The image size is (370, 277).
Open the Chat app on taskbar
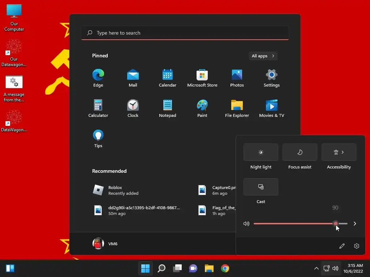pos(193,268)
